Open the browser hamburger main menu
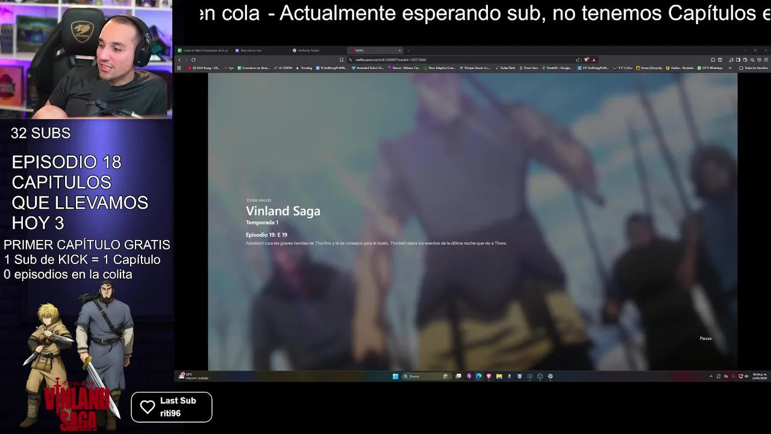Viewport: 771px width, 434px height. [766, 60]
